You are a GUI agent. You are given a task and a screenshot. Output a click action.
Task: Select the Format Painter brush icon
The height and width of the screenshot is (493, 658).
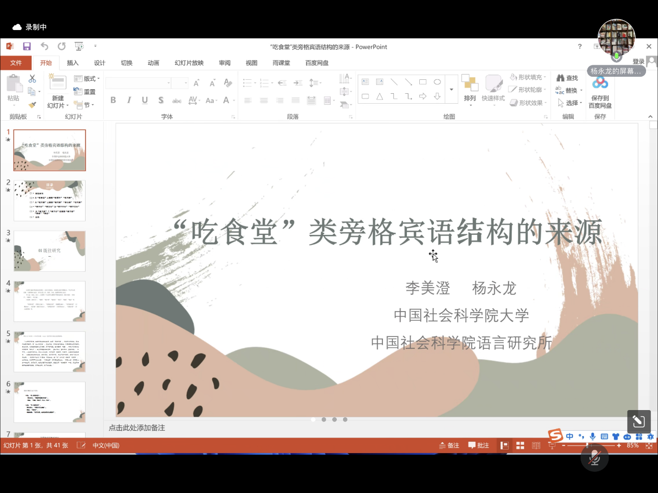32,105
